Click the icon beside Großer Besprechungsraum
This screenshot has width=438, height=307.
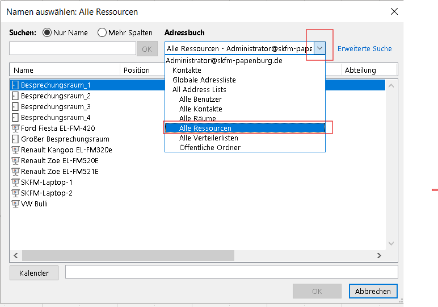[x=15, y=139]
